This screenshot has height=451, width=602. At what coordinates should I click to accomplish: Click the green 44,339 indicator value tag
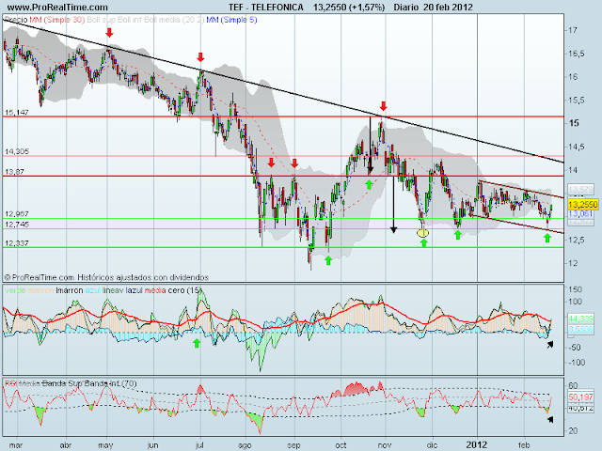[580, 319]
